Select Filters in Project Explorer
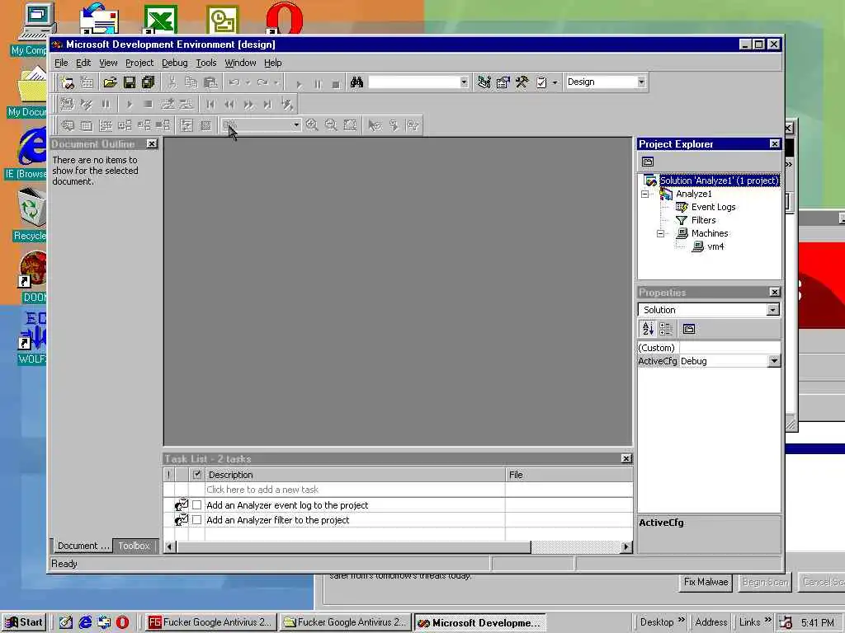The height and width of the screenshot is (633, 845). click(703, 220)
